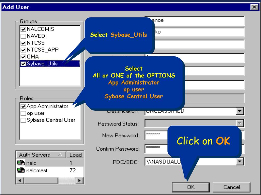Click the left scroll arrow of server list
The image size is (261, 195).
coord(20,181)
